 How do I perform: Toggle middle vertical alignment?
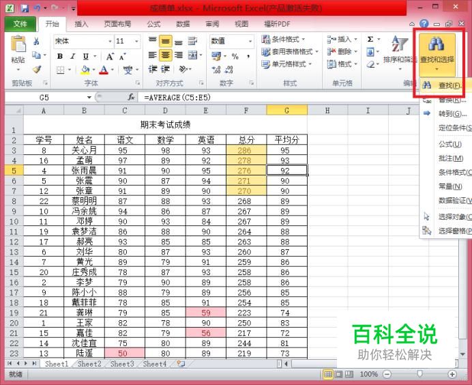[165, 41]
